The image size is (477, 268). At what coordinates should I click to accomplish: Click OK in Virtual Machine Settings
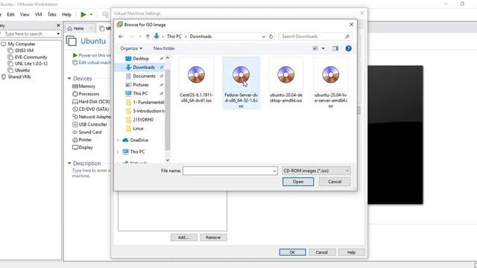[292, 252]
